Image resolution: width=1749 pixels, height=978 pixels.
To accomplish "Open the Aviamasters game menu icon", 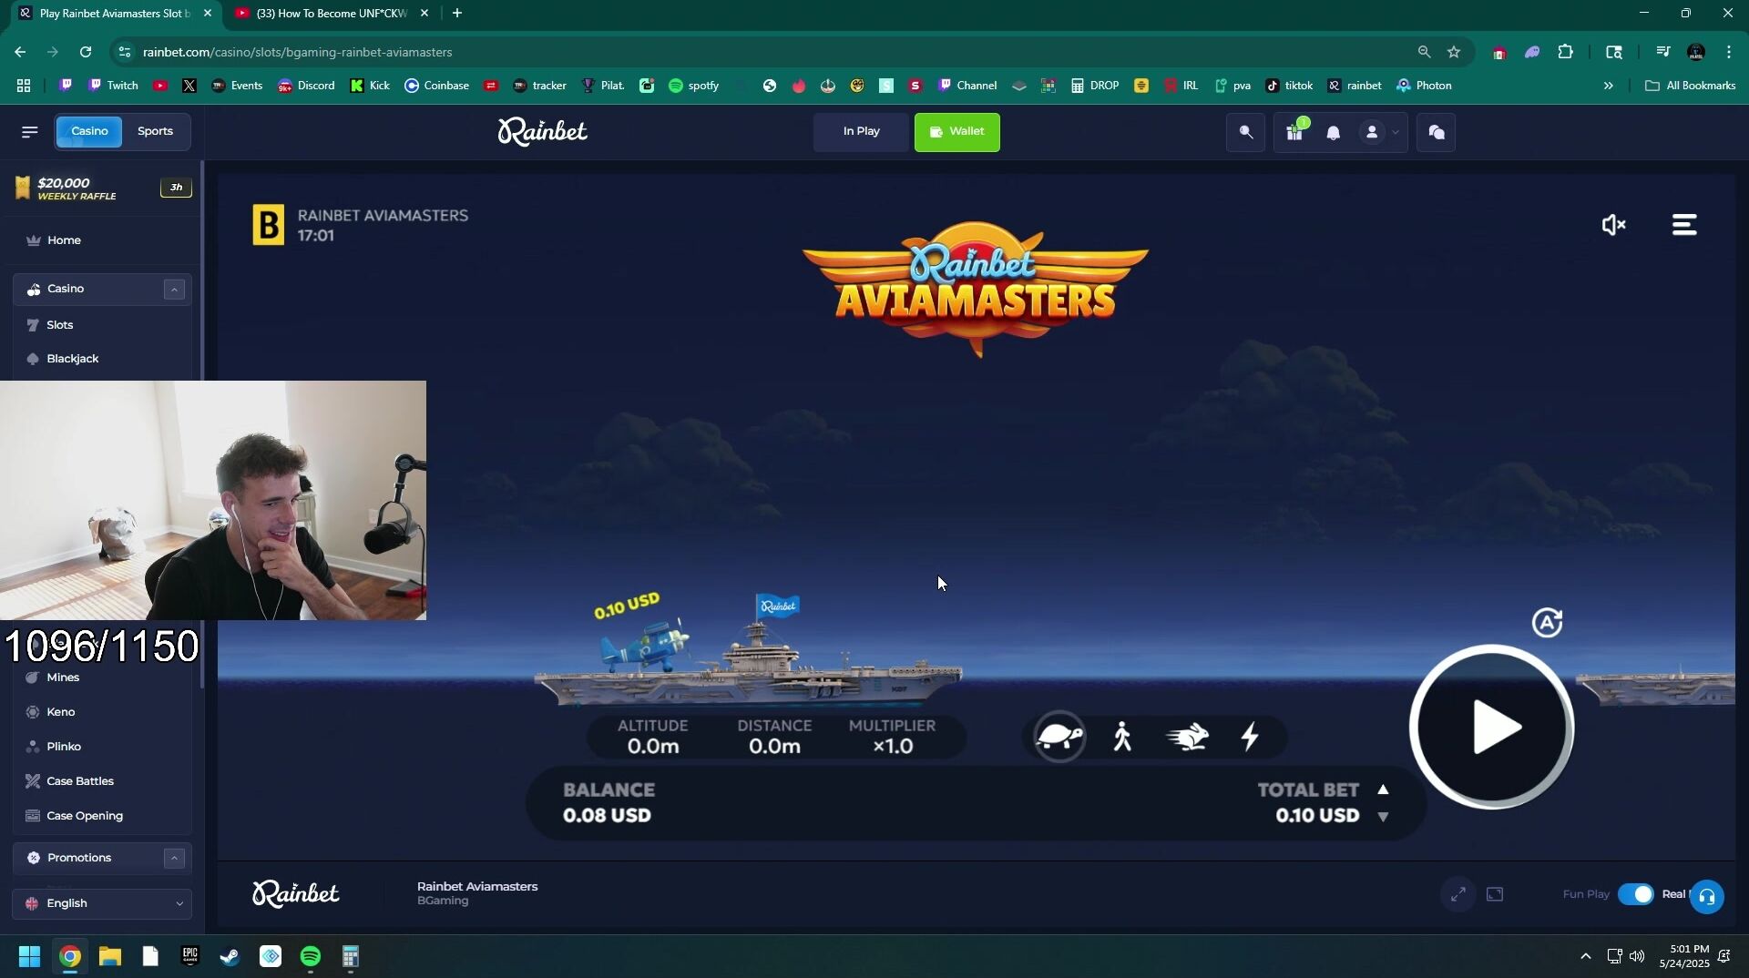I will coord(1684,225).
